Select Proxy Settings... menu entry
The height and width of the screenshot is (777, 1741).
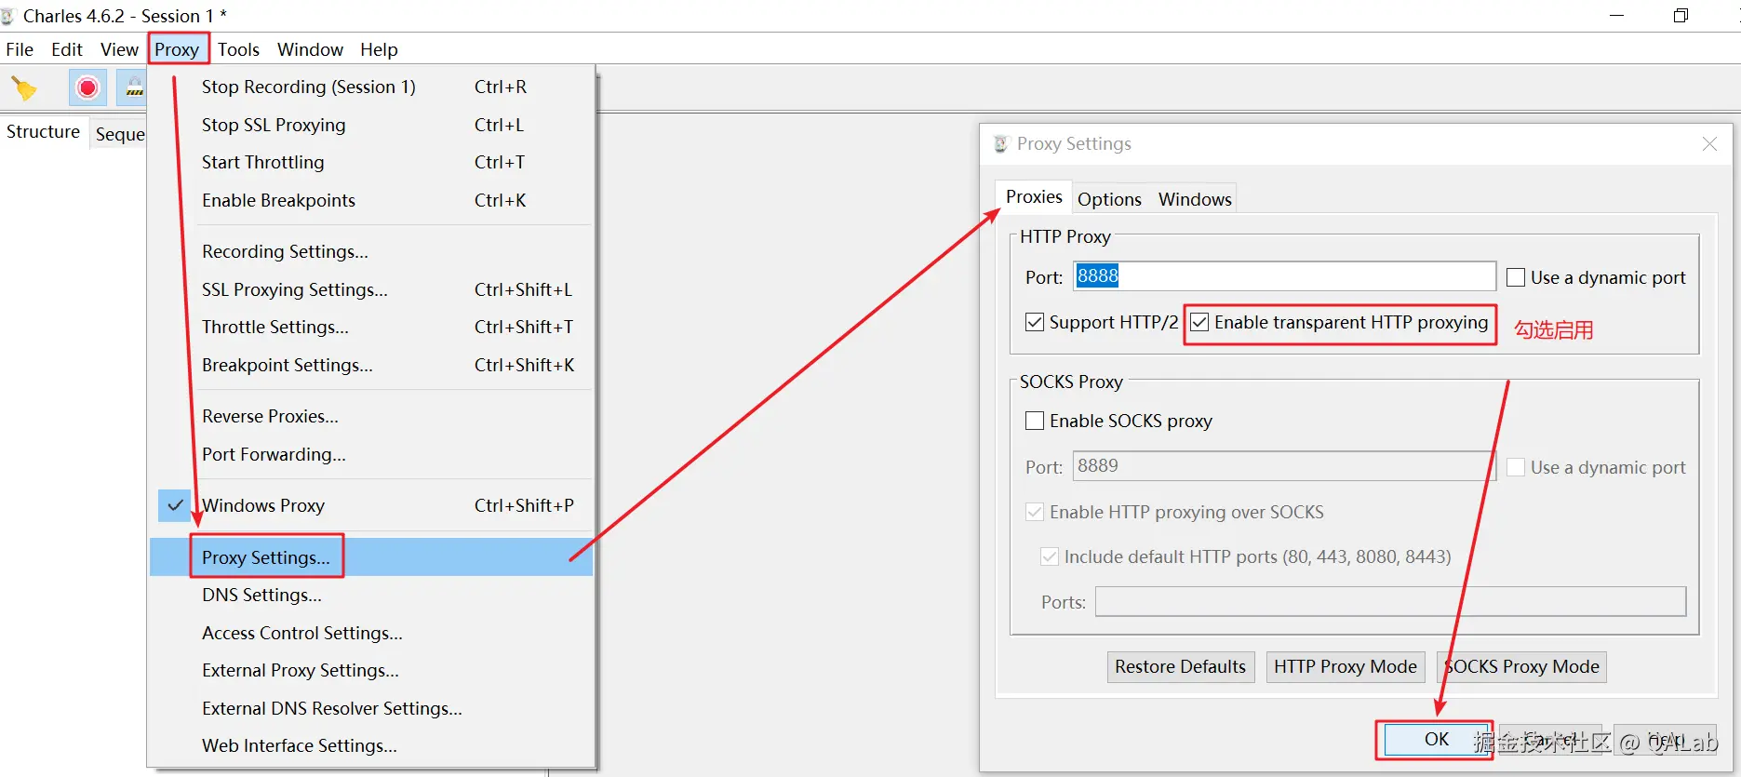tap(371, 557)
